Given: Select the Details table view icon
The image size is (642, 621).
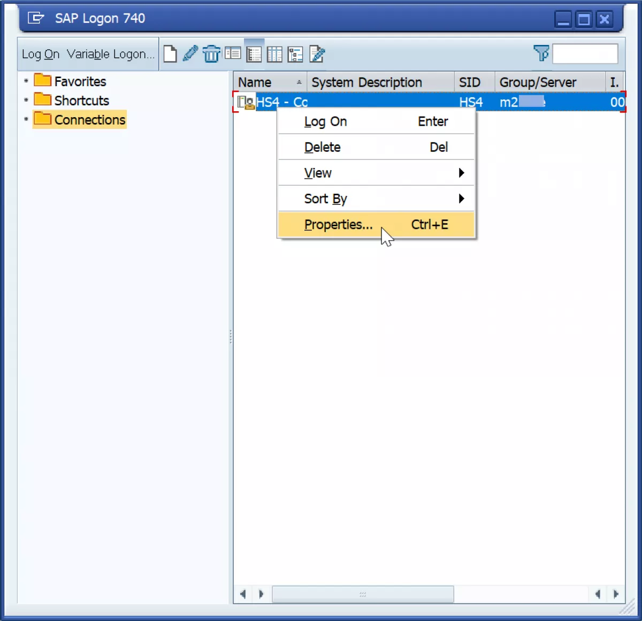Looking at the screenshot, I should pos(274,54).
